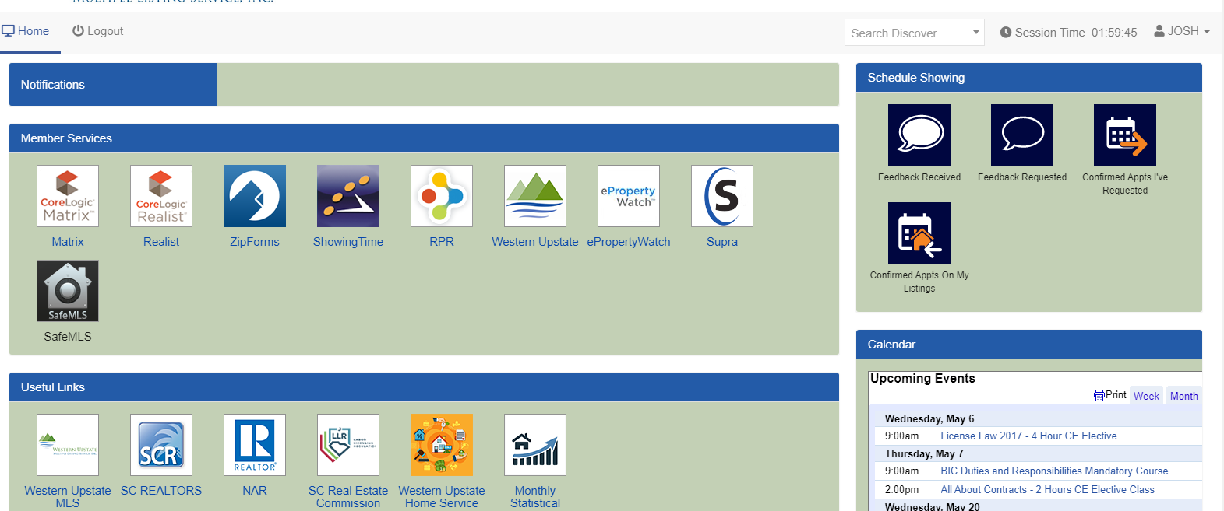Open Confirmed Appts On My Listings icon
Image resolution: width=1224 pixels, height=511 pixels.
click(x=919, y=233)
